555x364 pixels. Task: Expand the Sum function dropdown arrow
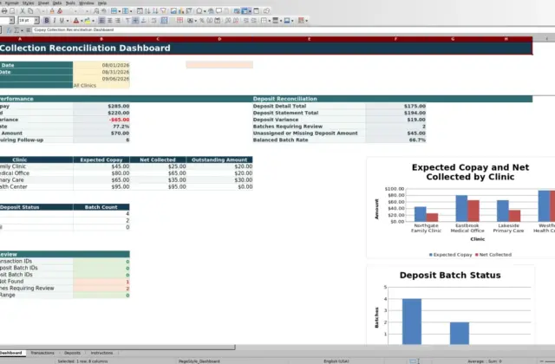tap(22, 30)
